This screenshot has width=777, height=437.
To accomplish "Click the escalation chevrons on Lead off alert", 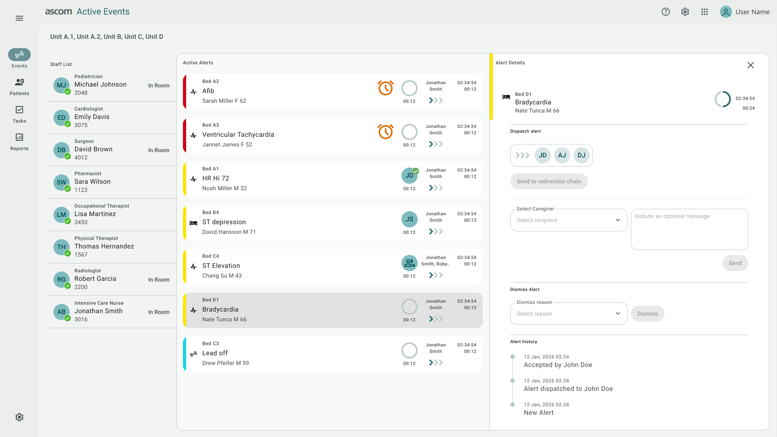I will click(x=436, y=363).
